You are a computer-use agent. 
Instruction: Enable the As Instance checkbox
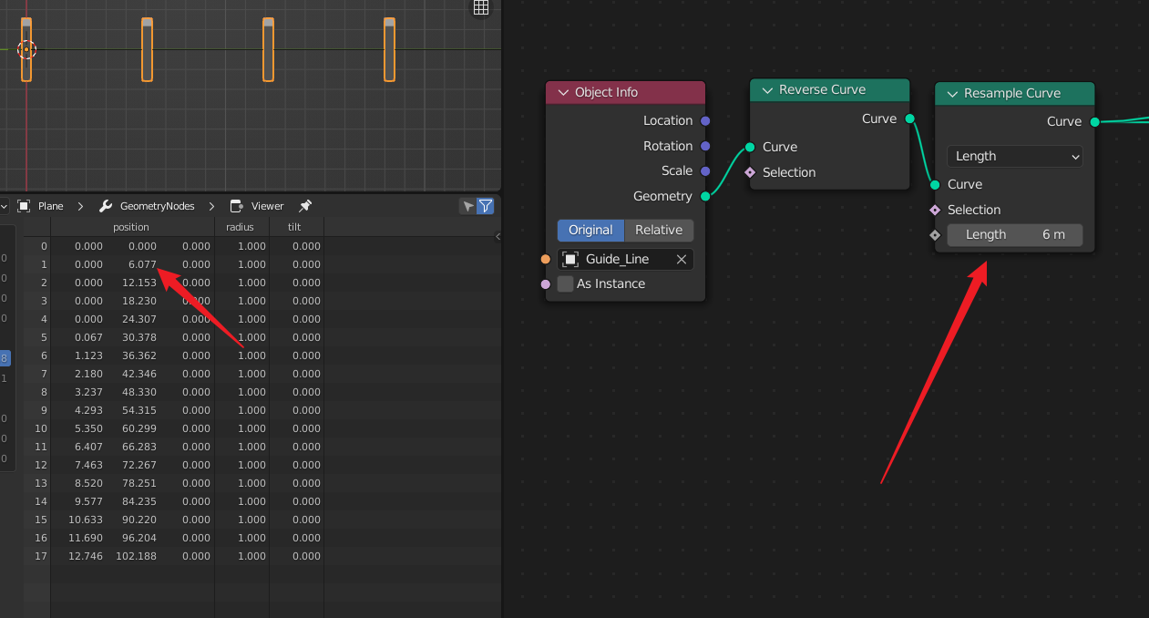pyautogui.click(x=565, y=284)
